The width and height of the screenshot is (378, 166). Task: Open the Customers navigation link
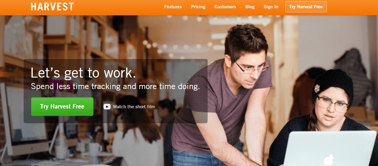coord(225,7)
